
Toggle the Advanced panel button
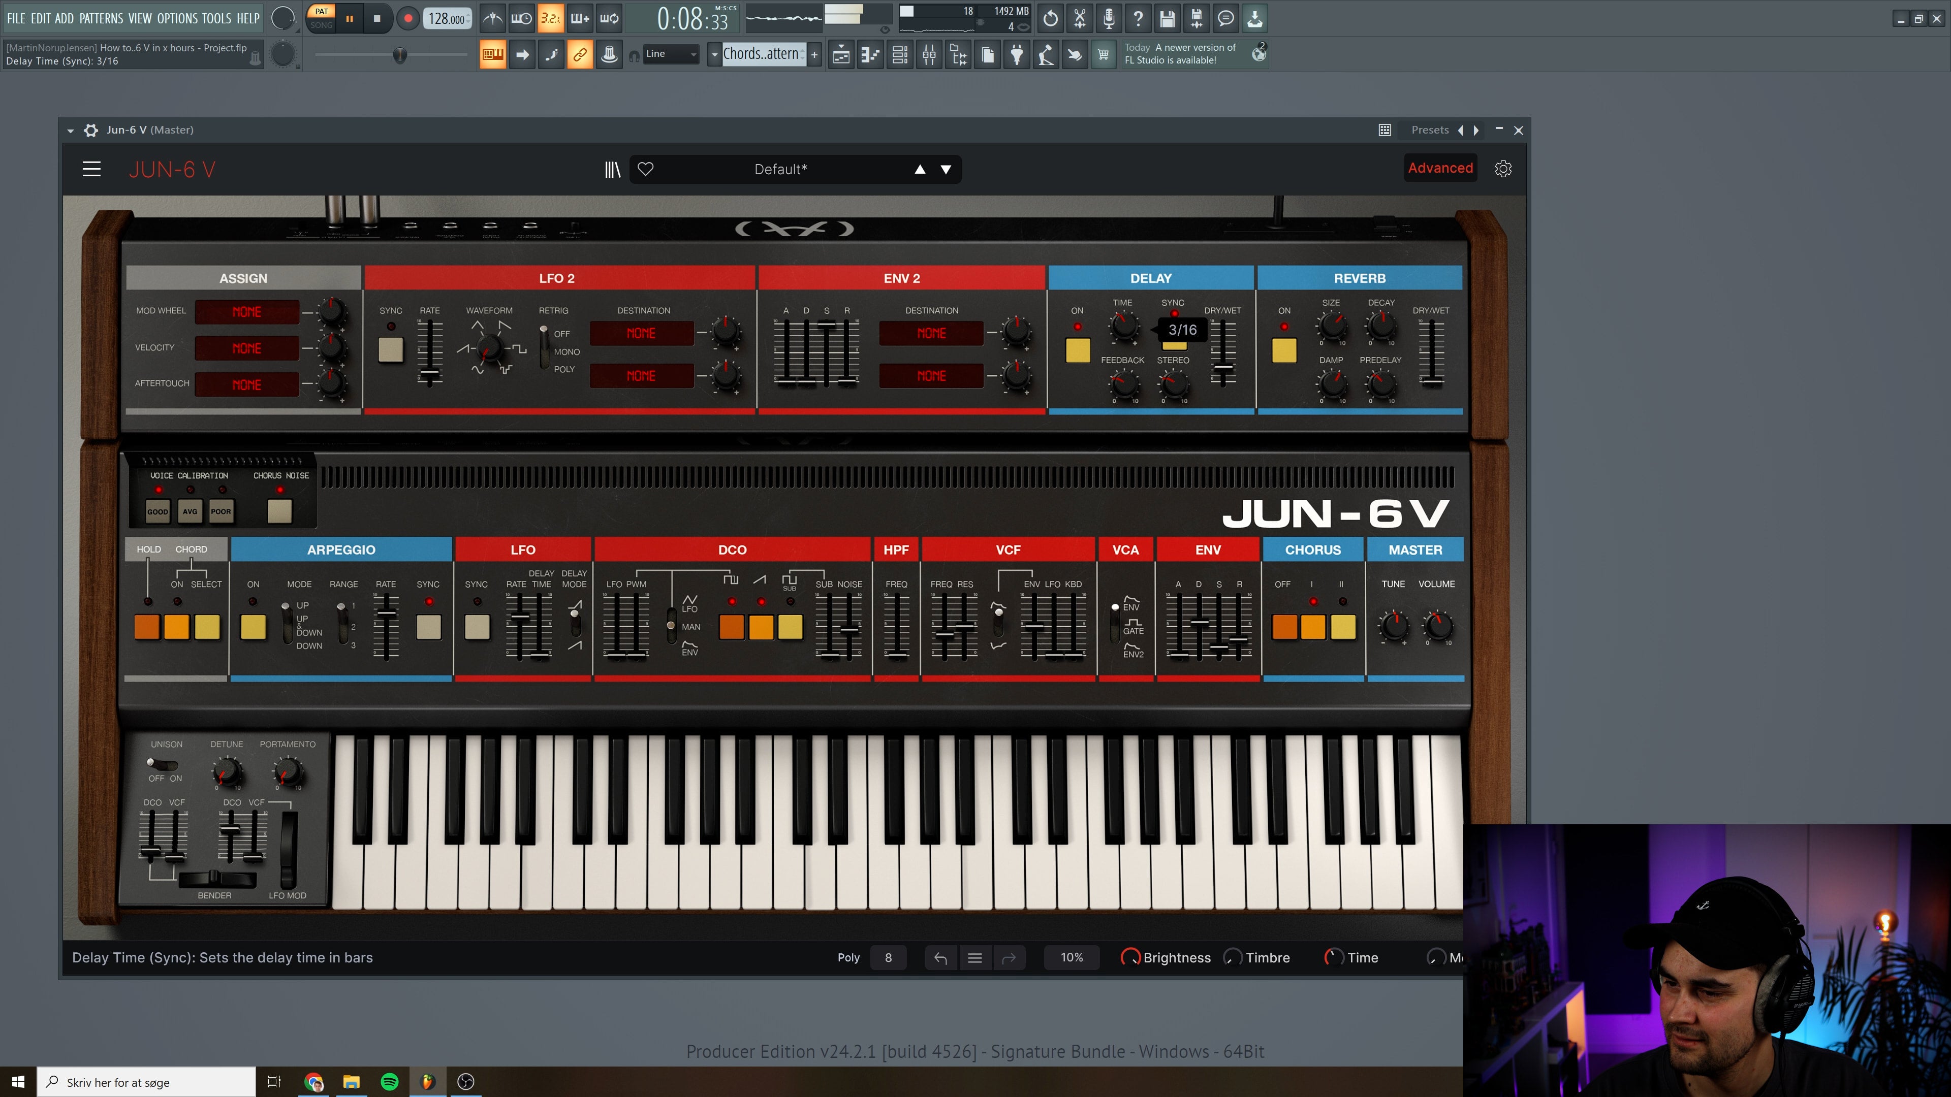pos(1440,168)
